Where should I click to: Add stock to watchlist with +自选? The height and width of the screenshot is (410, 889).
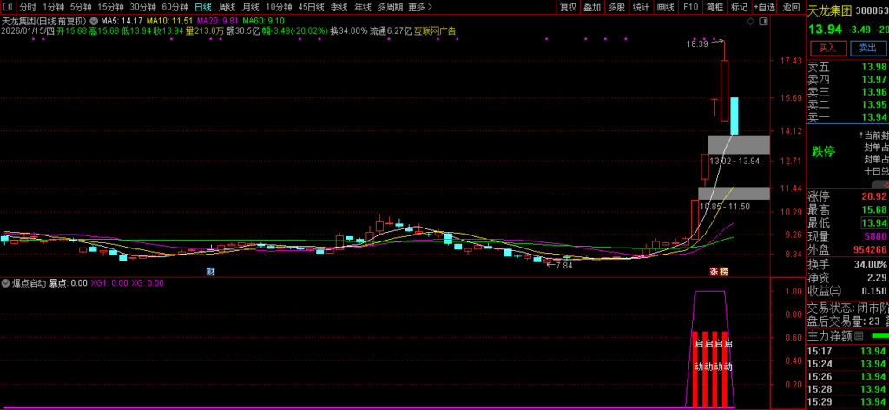coord(764,7)
